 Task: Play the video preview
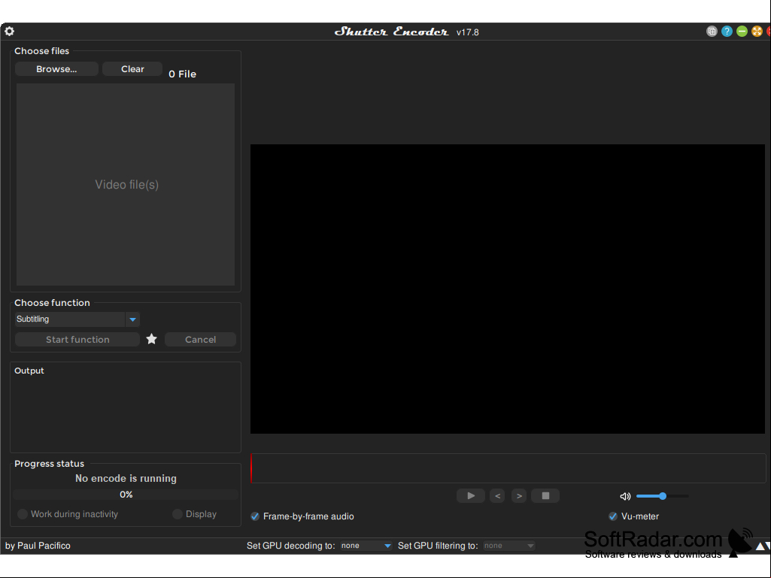pyautogui.click(x=471, y=496)
